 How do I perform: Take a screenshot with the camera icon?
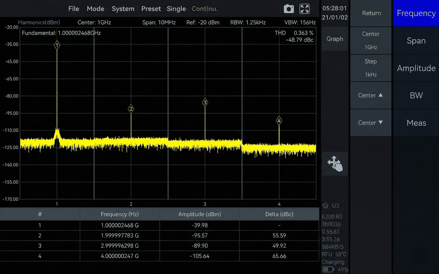coord(289,9)
